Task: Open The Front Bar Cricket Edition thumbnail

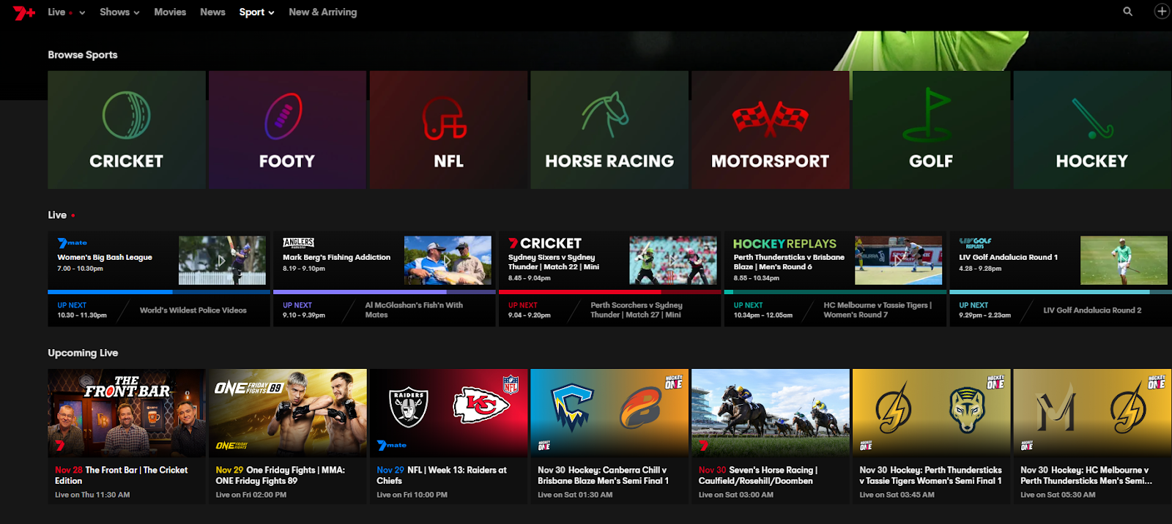Action: [127, 413]
